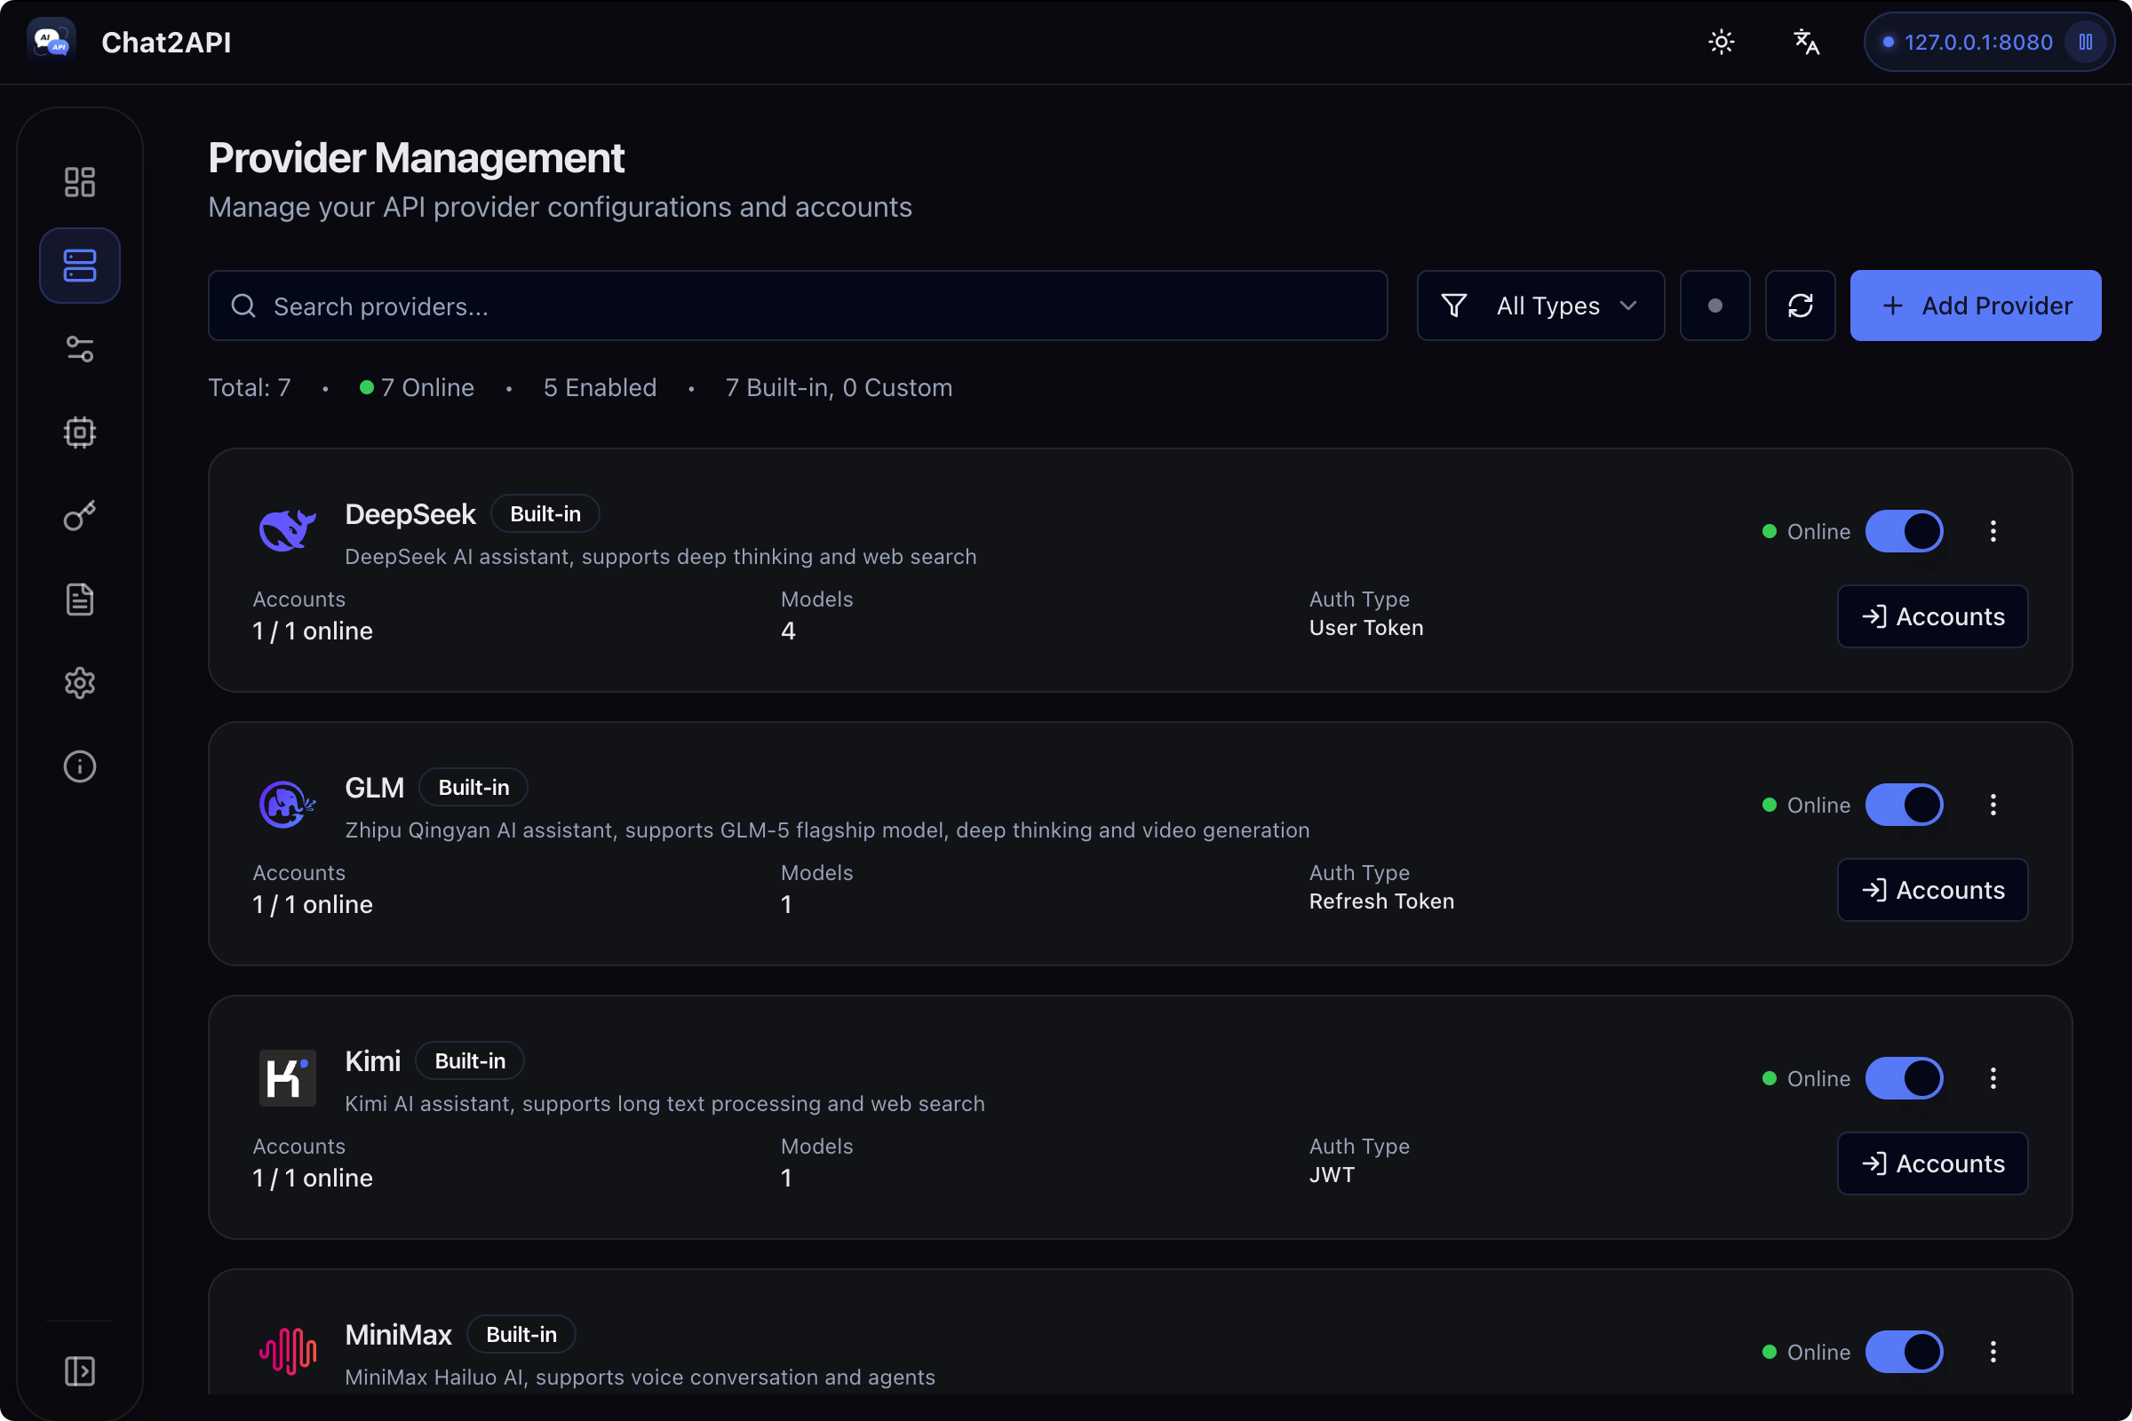Click the Add Provider button
The width and height of the screenshot is (2132, 1421).
pyautogui.click(x=1974, y=306)
